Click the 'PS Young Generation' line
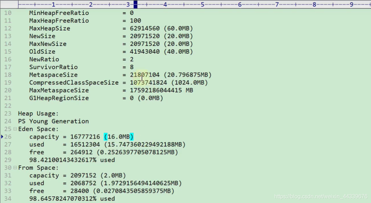The width and height of the screenshot is (371, 203). [x=53, y=121]
